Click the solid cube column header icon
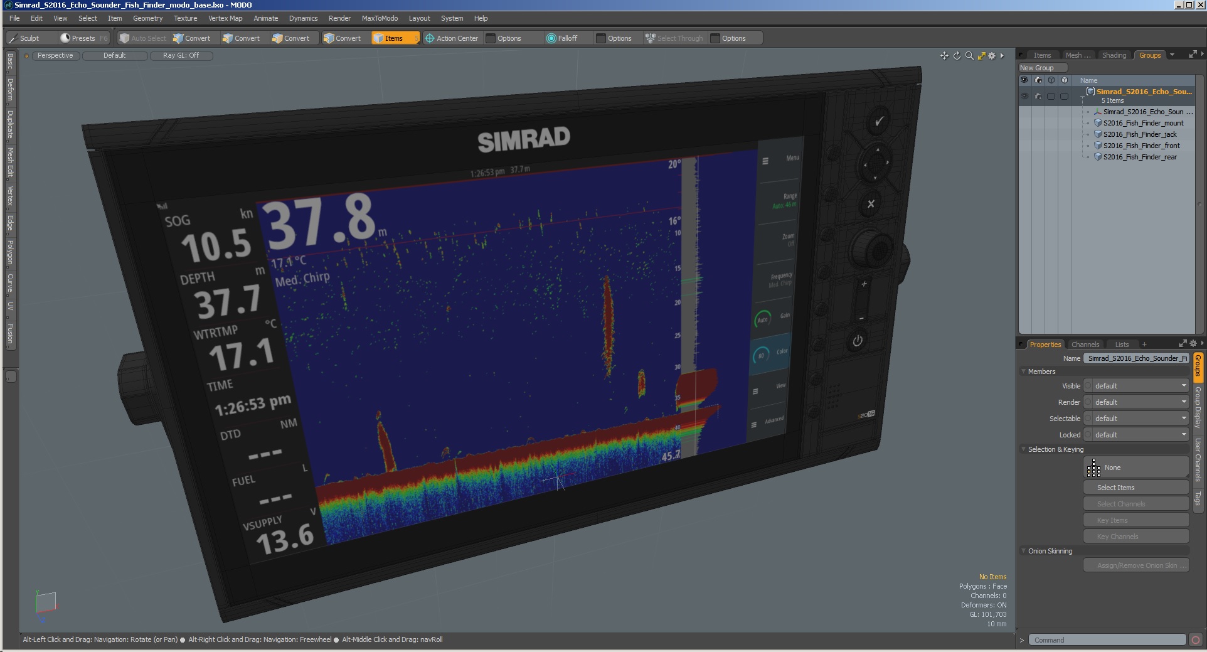This screenshot has height=652, width=1207. 1065,80
